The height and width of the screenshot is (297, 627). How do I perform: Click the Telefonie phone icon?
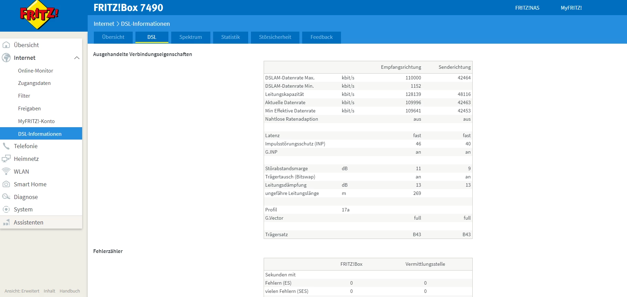click(x=6, y=146)
